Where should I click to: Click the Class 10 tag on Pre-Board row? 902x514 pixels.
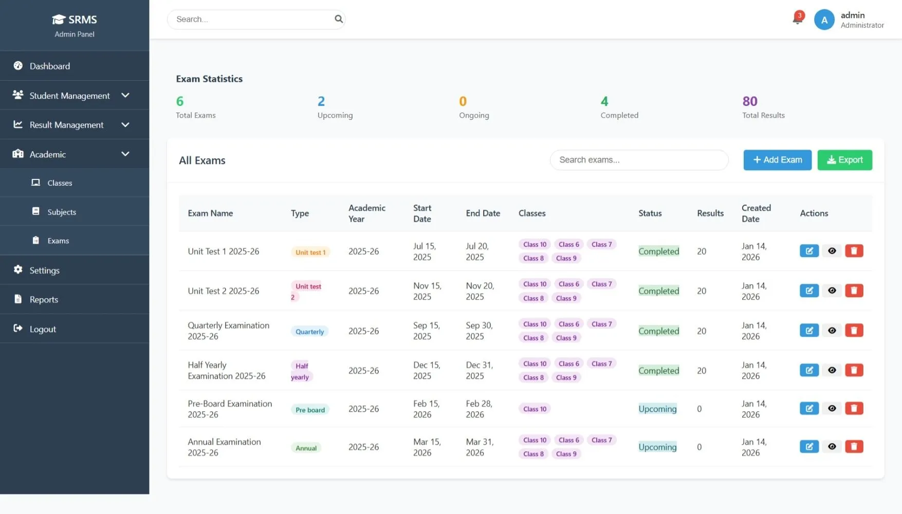[534, 408]
